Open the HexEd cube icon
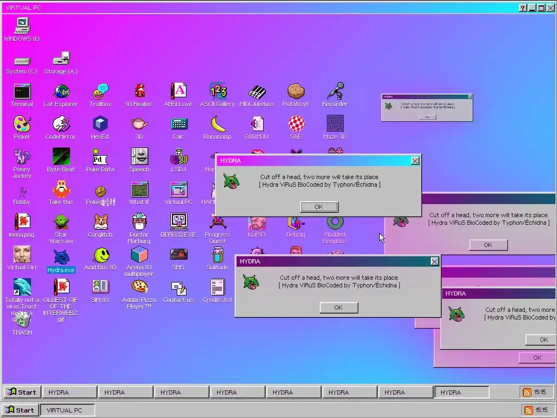 point(100,124)
